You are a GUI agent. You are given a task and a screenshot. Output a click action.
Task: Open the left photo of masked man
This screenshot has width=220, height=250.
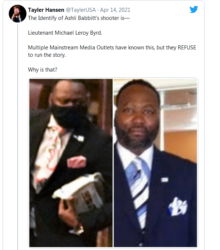pyautogui.click(x=71, y=163)
